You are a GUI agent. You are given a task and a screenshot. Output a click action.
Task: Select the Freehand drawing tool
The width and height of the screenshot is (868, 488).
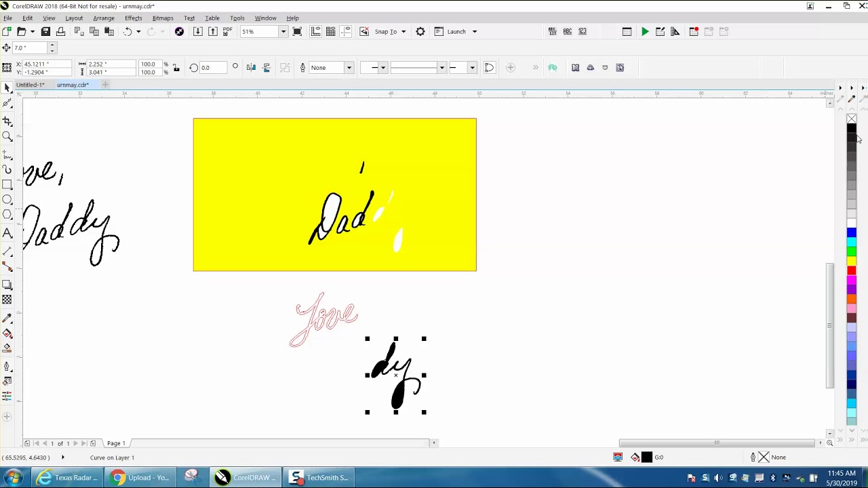click(x=7, y=155)
